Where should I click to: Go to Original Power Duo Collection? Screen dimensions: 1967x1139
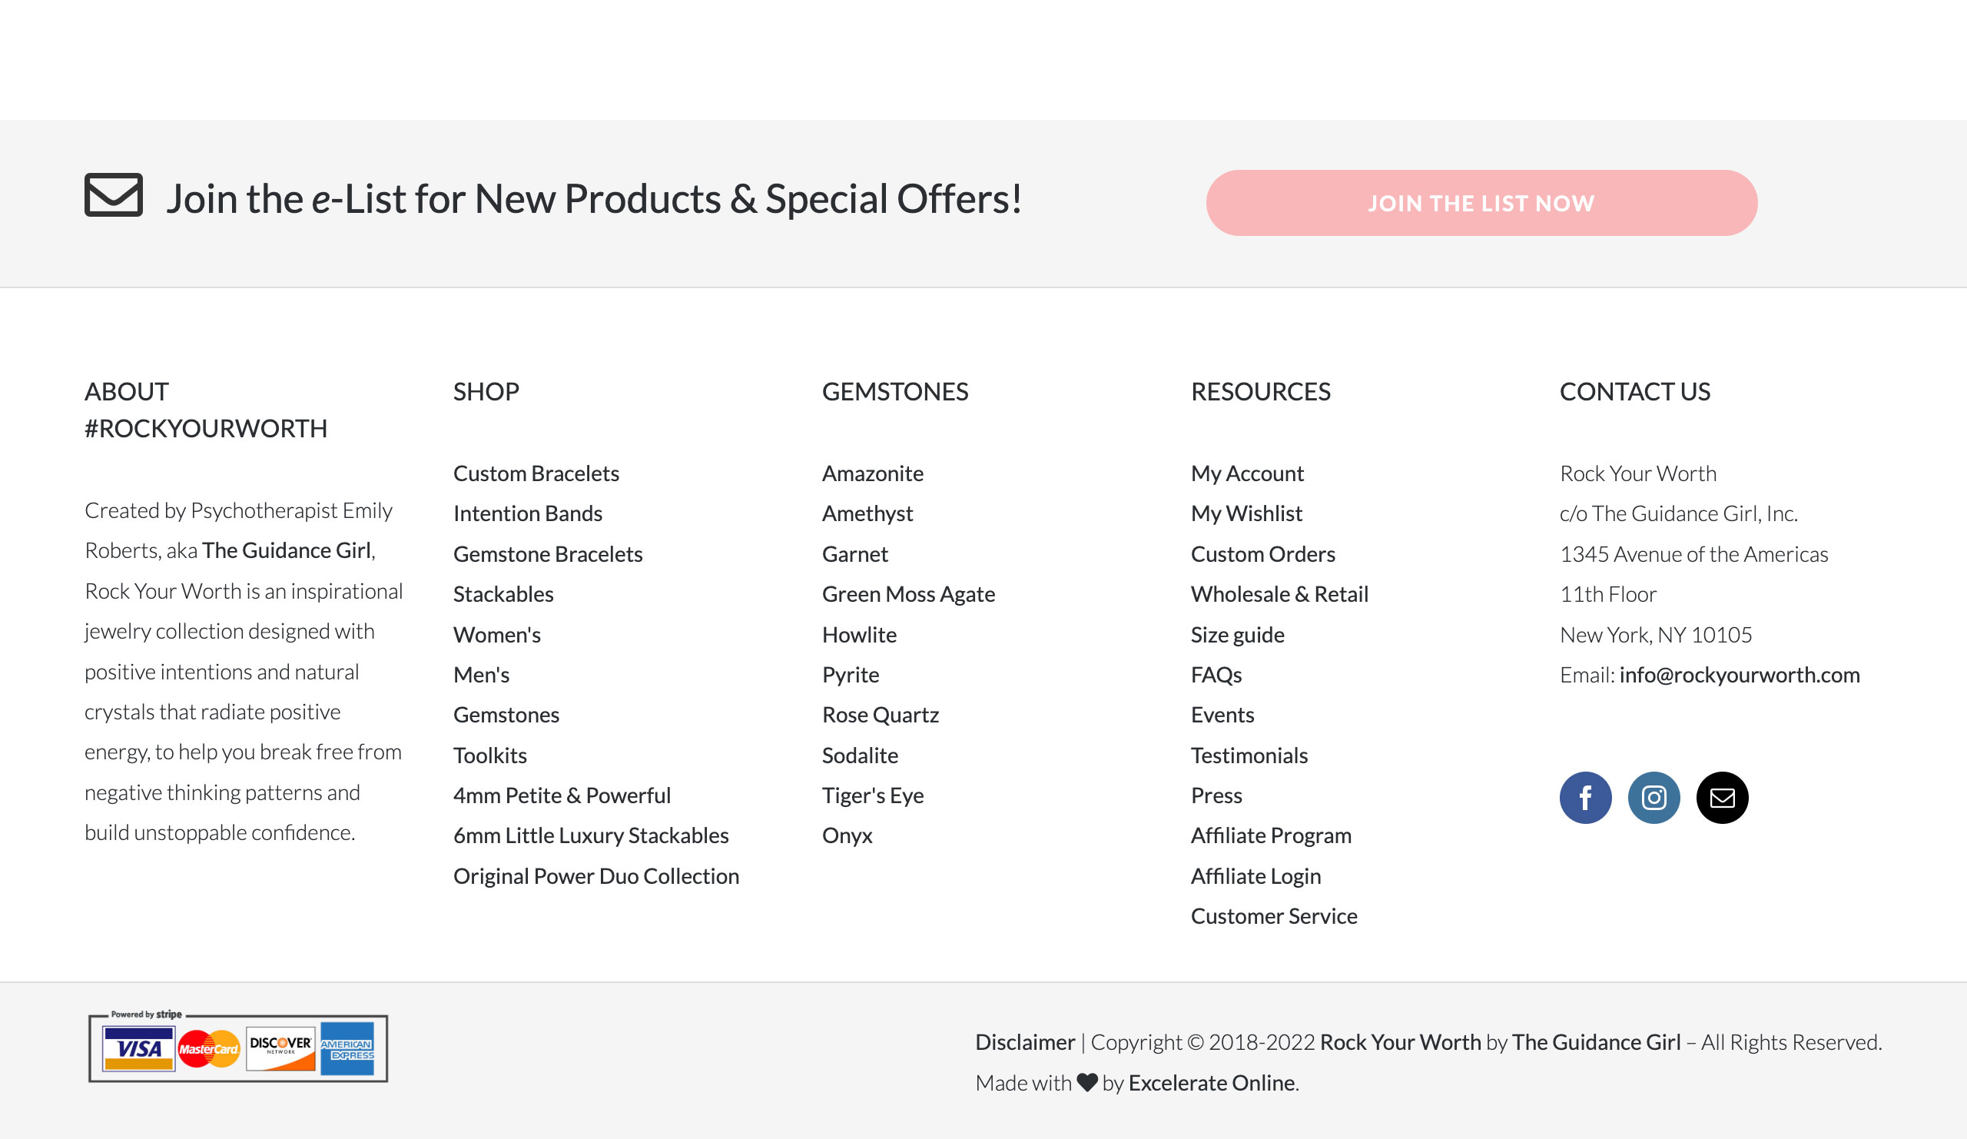(596, 875)
